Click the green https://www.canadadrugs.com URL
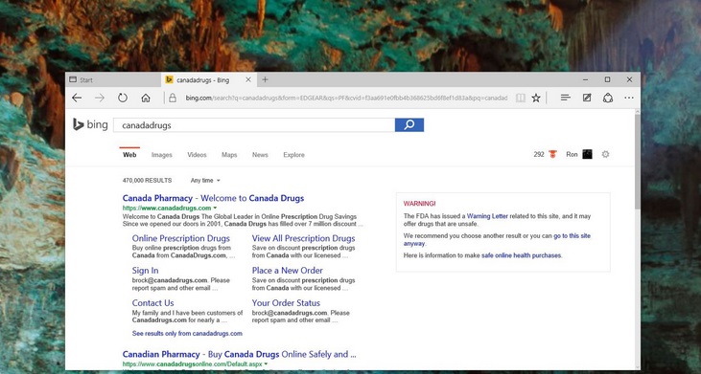701x374 pixels. (x=167, y=209)
